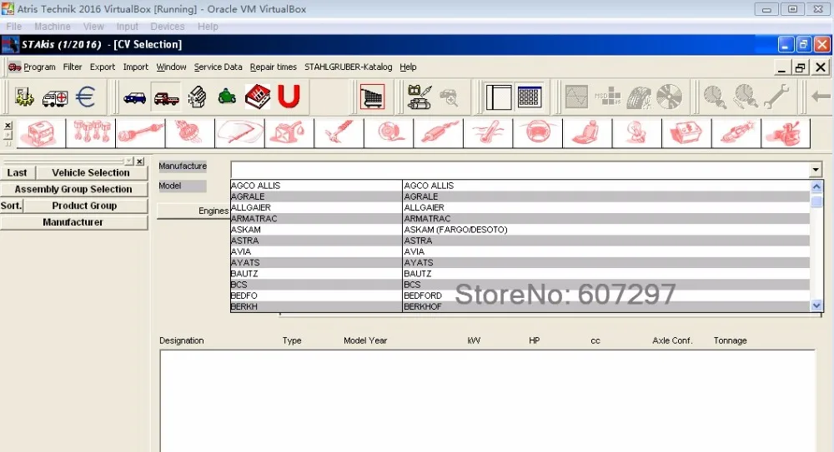
Task: Select the red commercial truck icon
Action: click(x=167, y=98)
